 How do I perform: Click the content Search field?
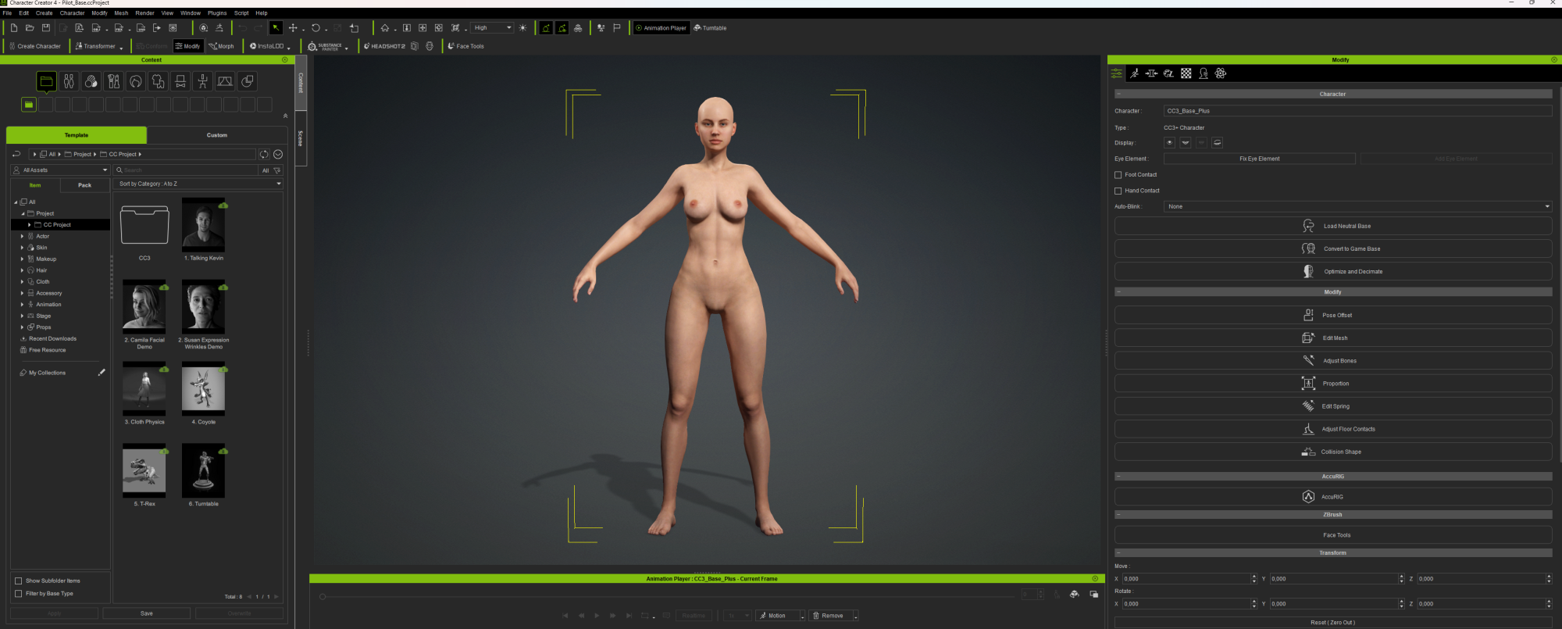click(186, 170)
